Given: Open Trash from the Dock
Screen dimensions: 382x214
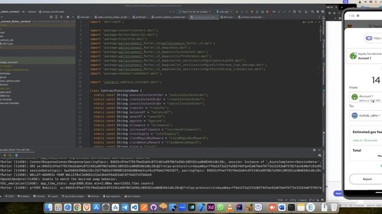Looking at the screenshot, I should coord(334,207).
